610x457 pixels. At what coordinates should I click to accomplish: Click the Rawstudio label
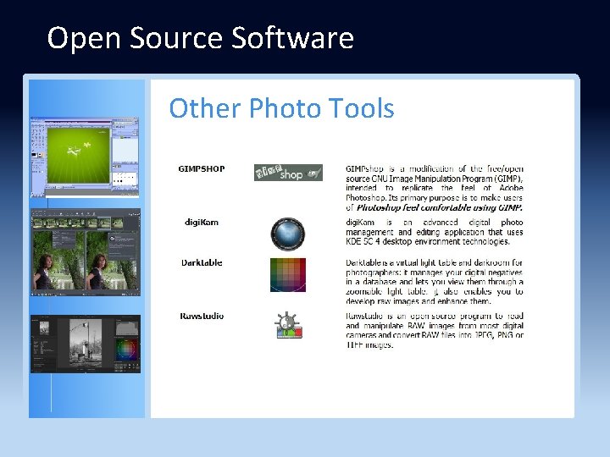[x=202, y=316]
